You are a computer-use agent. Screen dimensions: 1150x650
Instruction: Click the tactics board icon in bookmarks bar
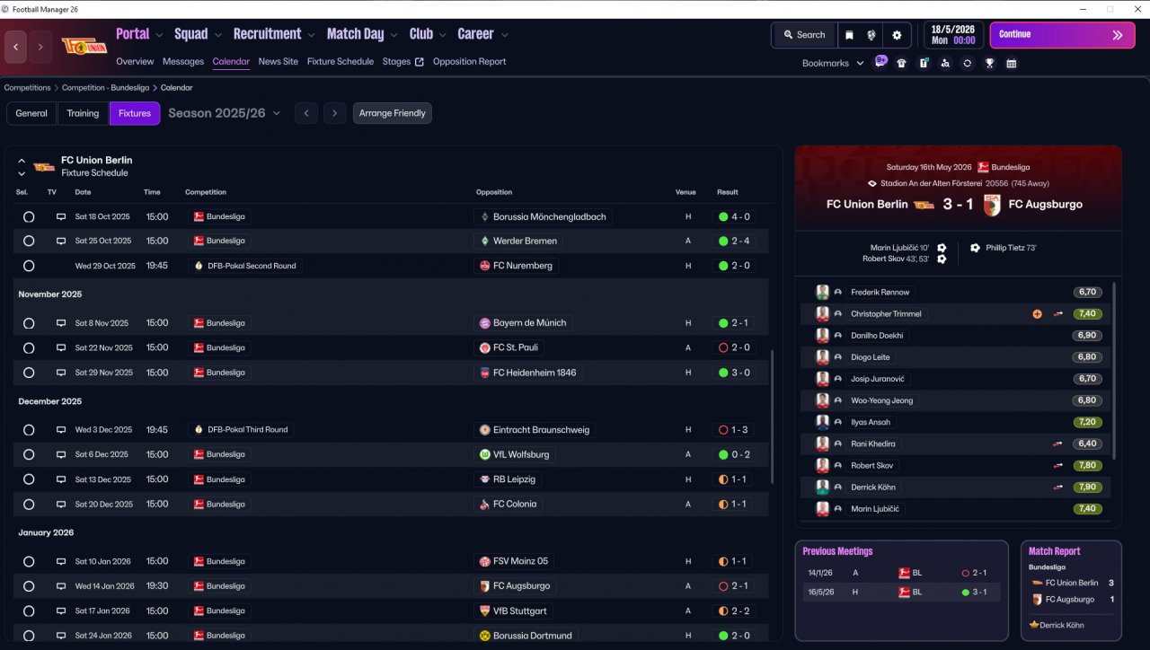tap(924, 64)
